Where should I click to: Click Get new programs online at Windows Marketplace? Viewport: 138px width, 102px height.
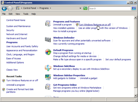[77, 88]
